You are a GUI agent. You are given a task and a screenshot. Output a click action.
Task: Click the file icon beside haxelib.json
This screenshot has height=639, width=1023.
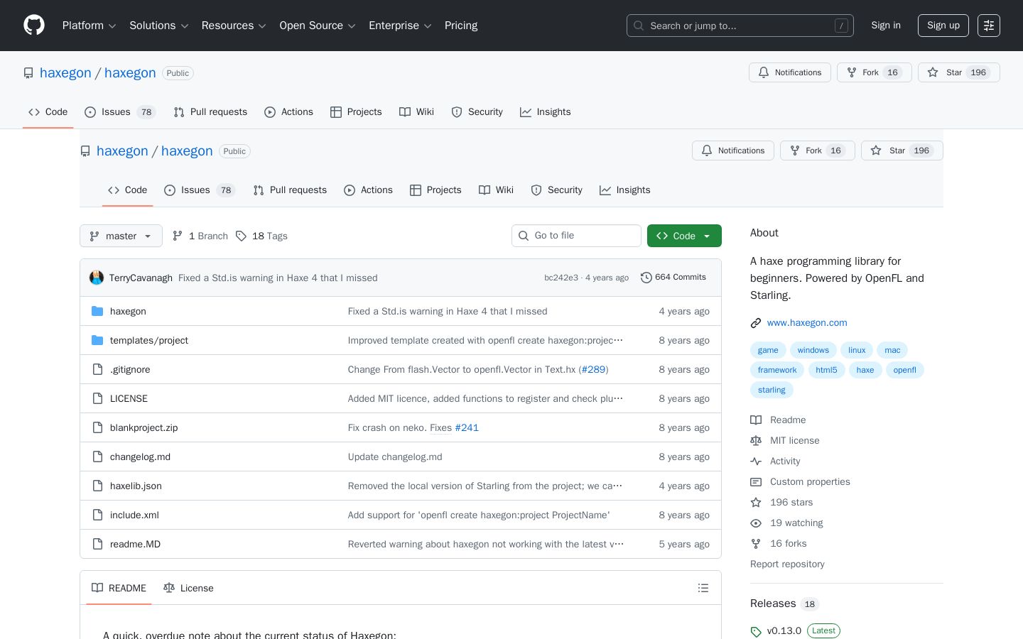[97, 486]
